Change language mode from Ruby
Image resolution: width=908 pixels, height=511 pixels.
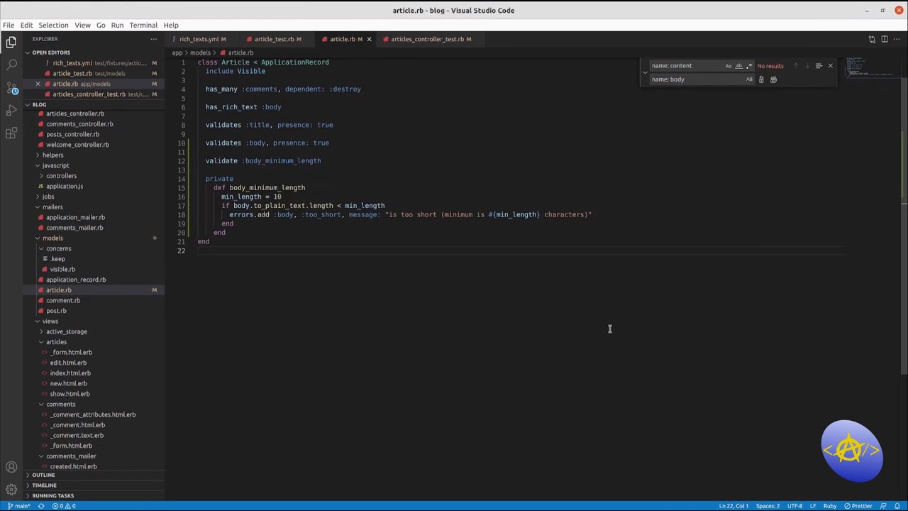[x=829, y=506]
